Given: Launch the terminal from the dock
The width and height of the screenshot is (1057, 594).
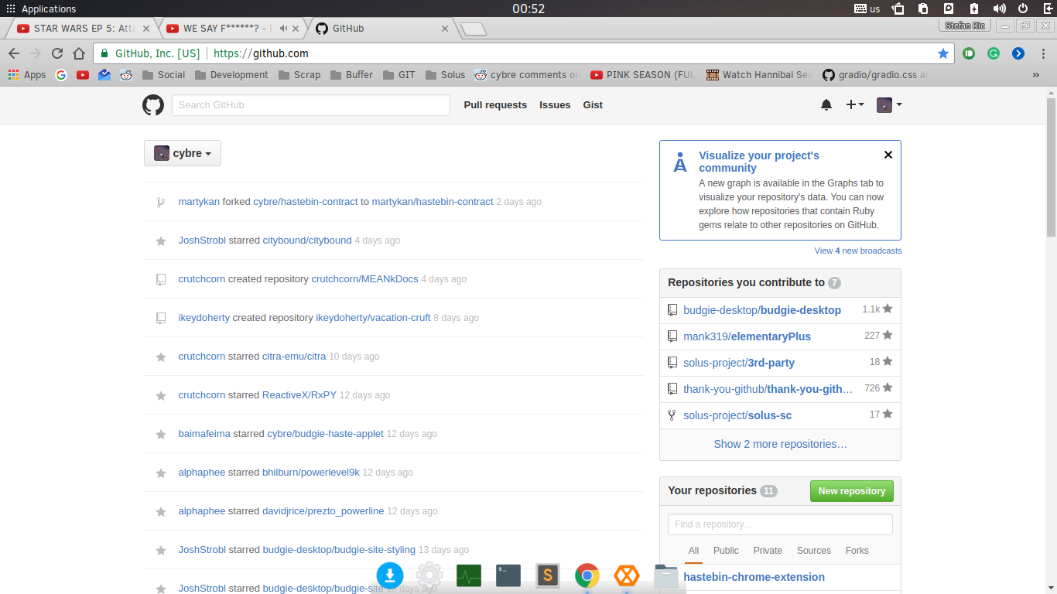Looking at the screenshot, I should (508, 575).
